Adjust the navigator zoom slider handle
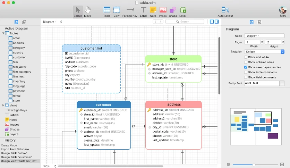This screenshot has height=168, width=290. (x=254, y=165)
